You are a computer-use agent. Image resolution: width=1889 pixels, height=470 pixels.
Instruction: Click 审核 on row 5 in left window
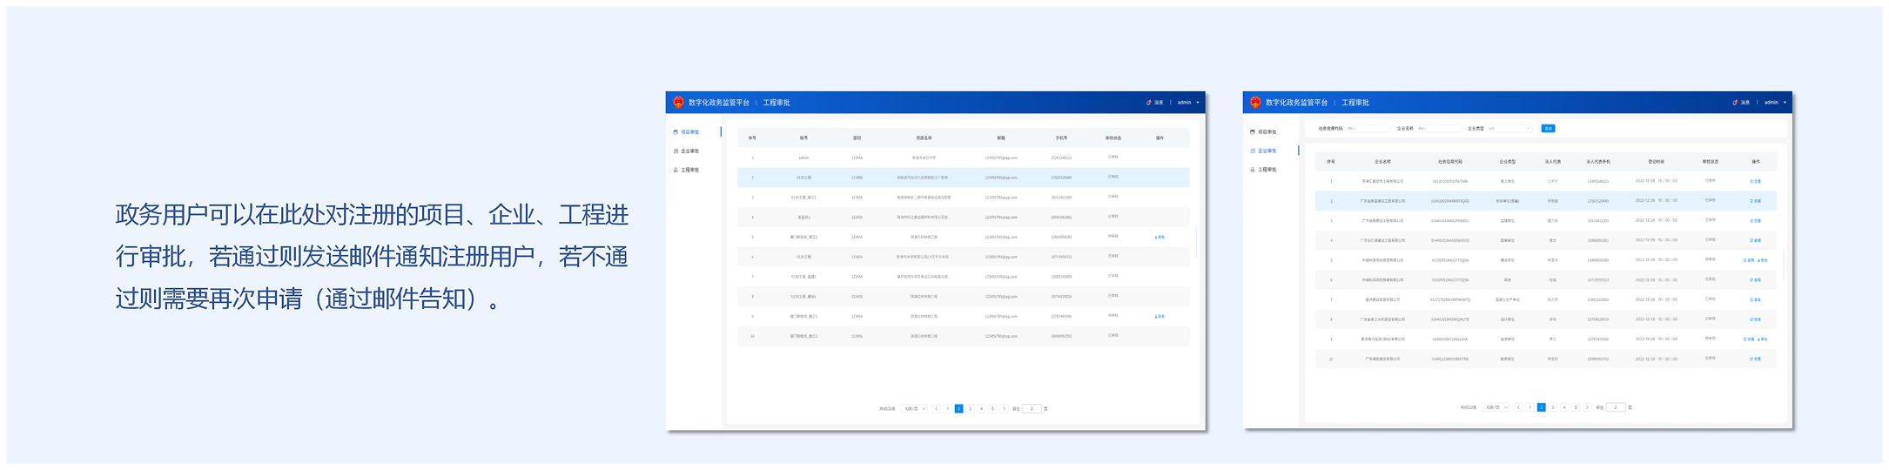(1160, 237)
